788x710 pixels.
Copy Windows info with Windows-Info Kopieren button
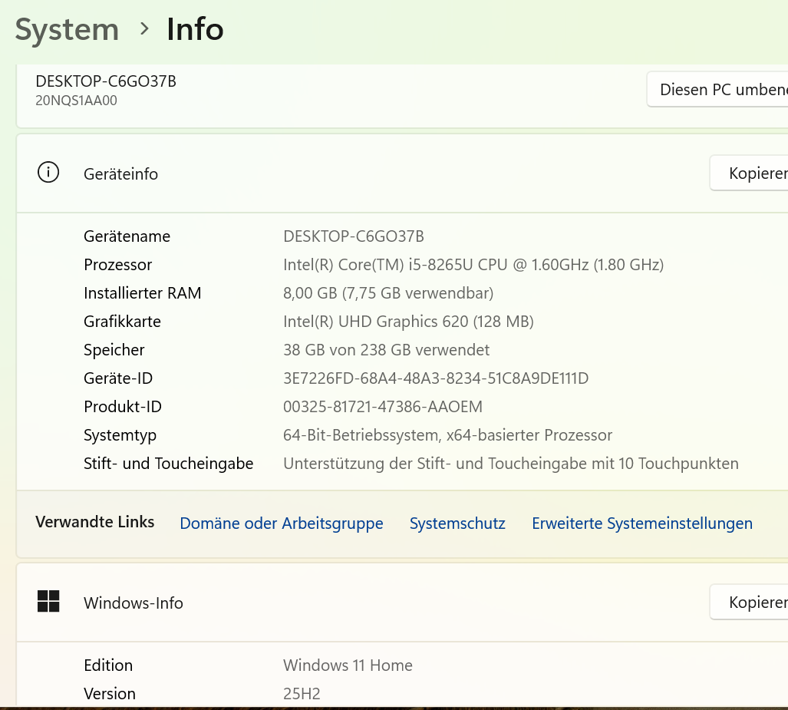click(x=750, y=602)
